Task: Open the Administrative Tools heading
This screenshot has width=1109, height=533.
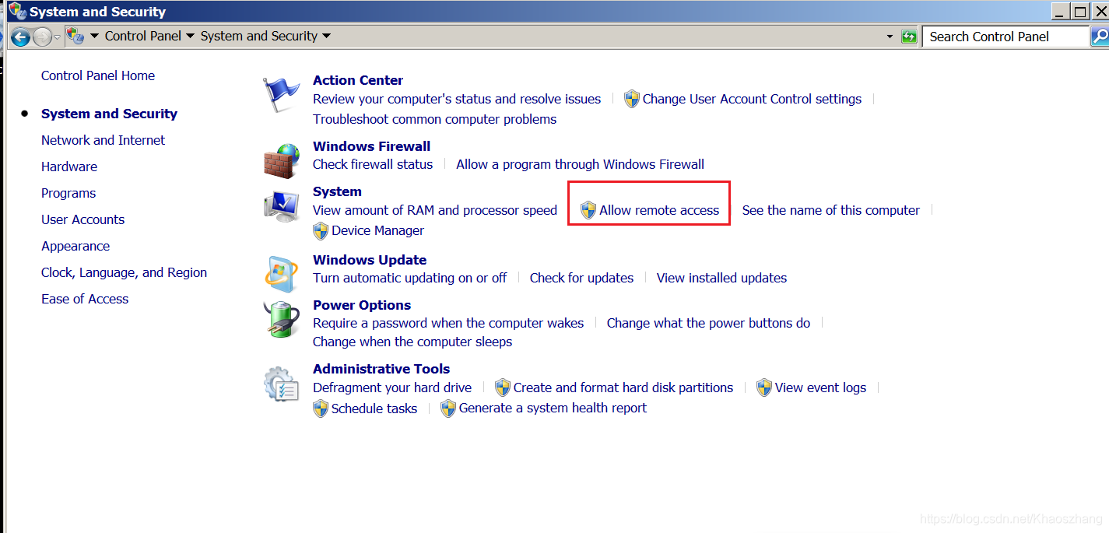Action: (x=381, y=369)
